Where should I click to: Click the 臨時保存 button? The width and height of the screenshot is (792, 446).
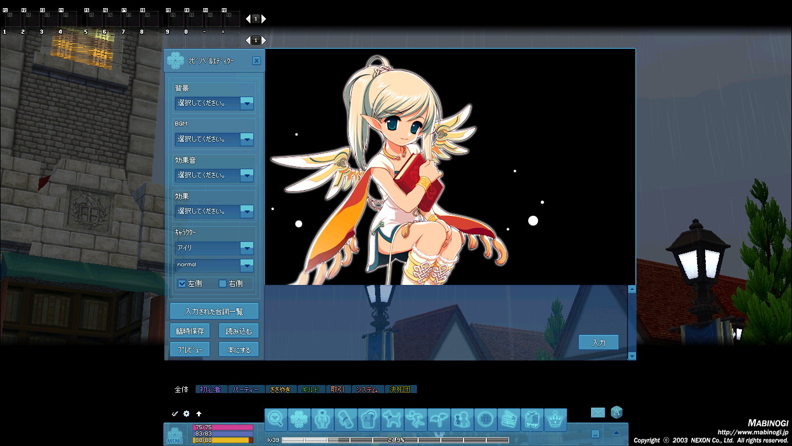190,331
